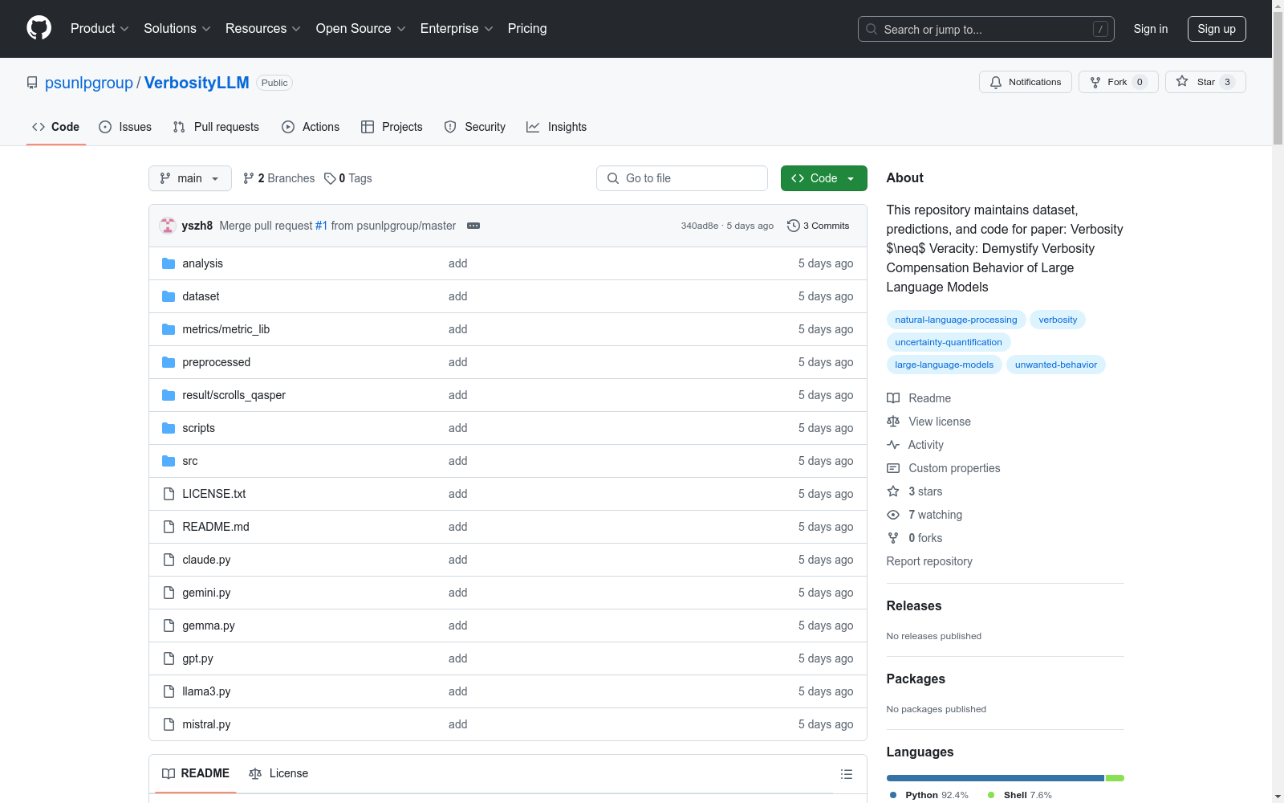The image size is (1284, 803).
Task: Click the Sign in link
Action: pyautogui.click(x=1151, y=29)
